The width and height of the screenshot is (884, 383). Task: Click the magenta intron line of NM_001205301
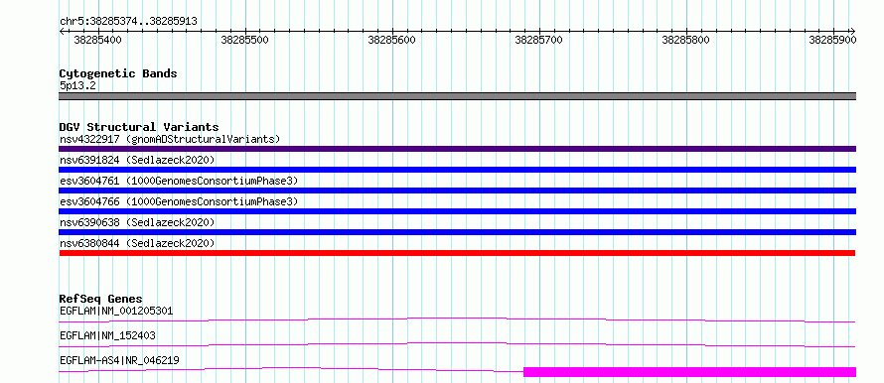(x=457, y=319)
